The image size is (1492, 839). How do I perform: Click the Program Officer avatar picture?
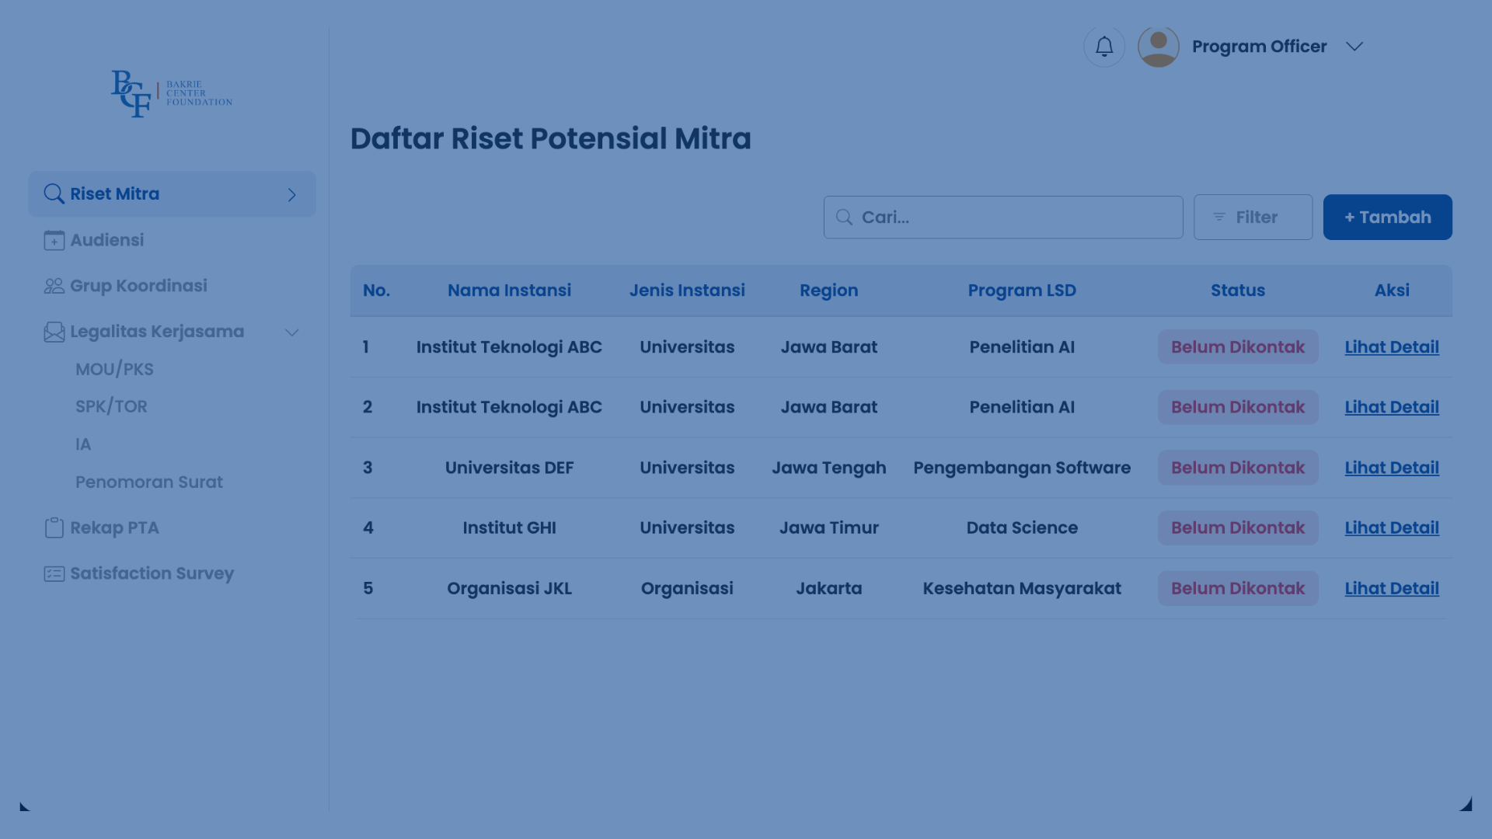1159,47
